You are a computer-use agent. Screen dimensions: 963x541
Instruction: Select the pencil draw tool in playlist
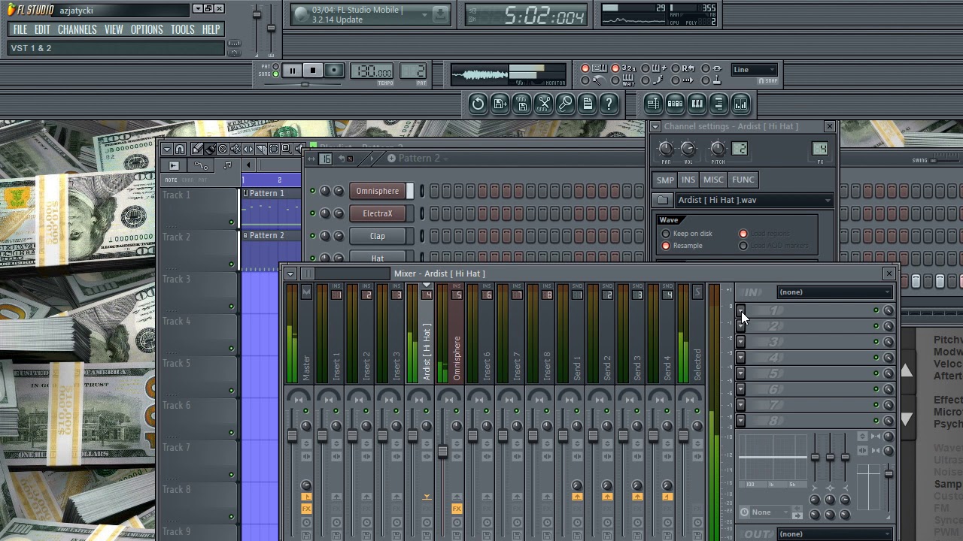pyautogui.click(x=197, y=149)
